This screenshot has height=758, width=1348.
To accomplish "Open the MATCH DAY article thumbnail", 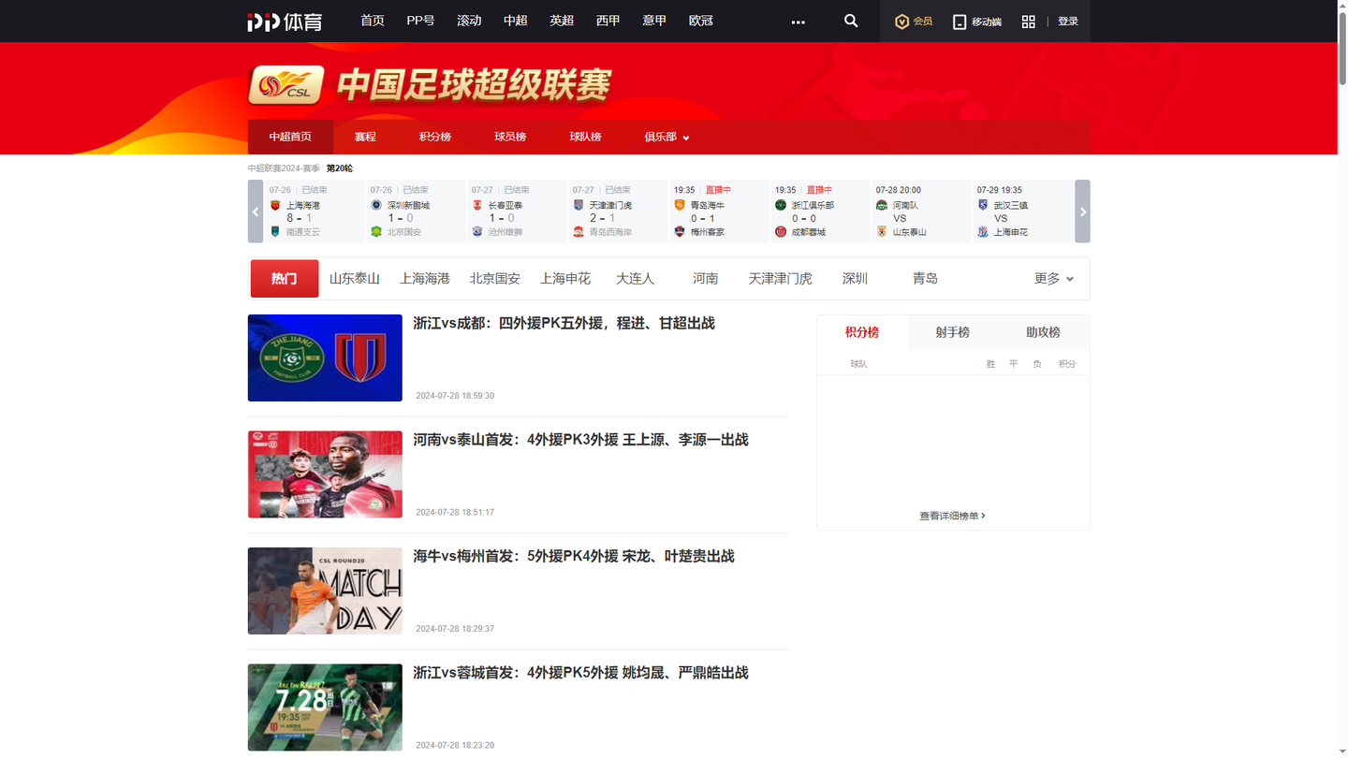I will [325, 591].
